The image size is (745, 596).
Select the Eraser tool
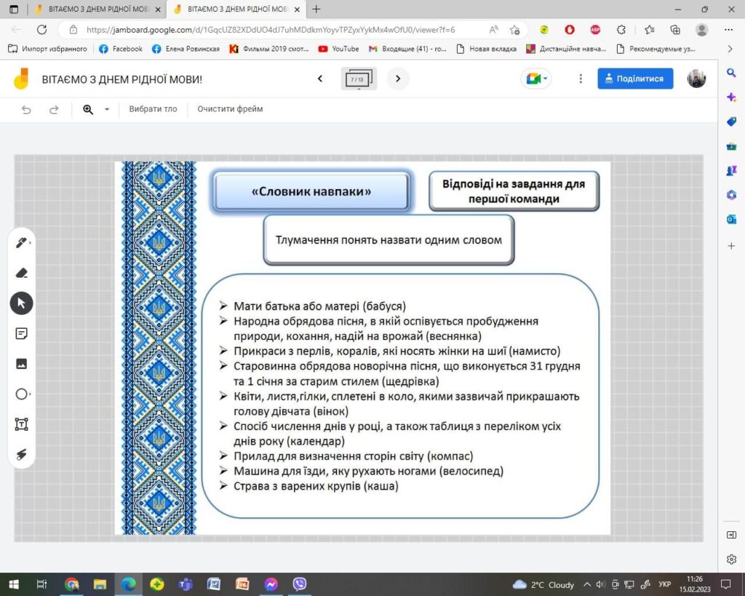click(x=21, y=273)
